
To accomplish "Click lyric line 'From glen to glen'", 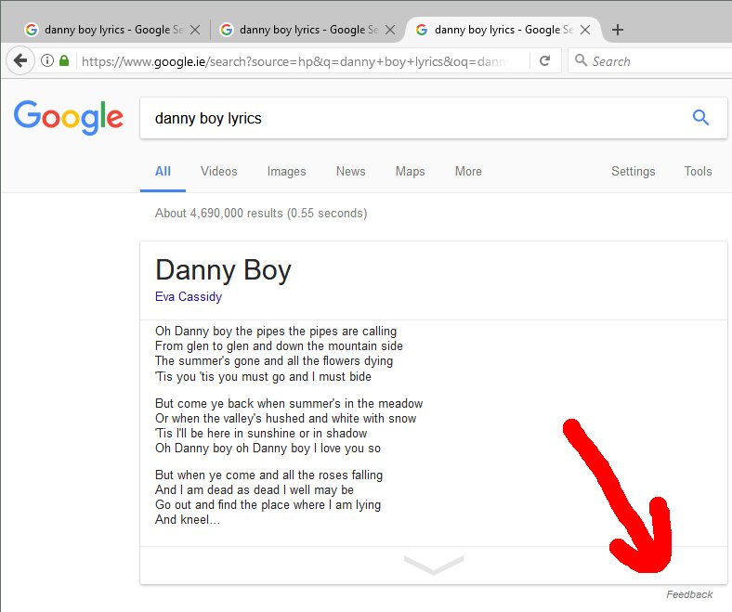I will (279, 346).
